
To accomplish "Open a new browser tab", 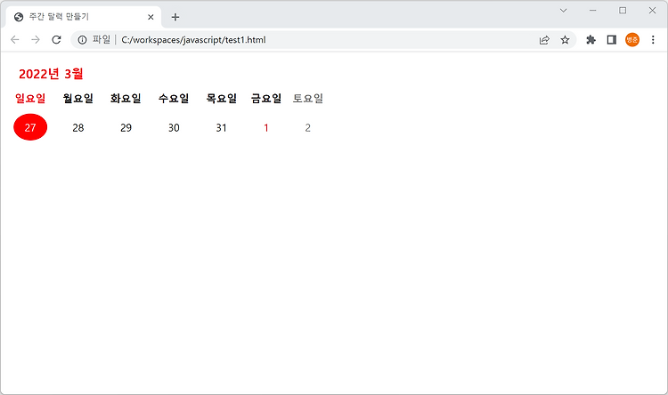I will (x=175, y=17).
